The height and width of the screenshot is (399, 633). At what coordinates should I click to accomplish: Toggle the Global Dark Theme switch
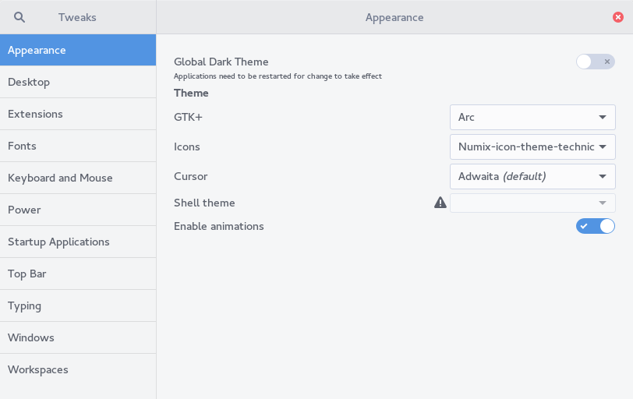(x=596, y=62)
